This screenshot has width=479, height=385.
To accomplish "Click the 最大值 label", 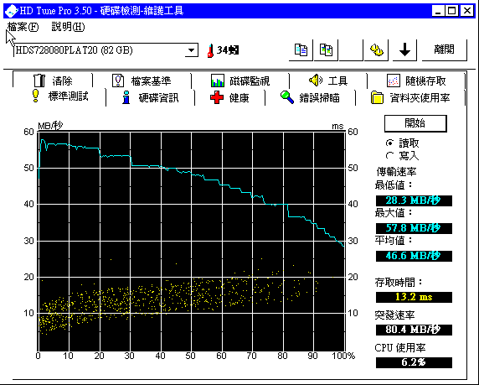I will (393, 213).
